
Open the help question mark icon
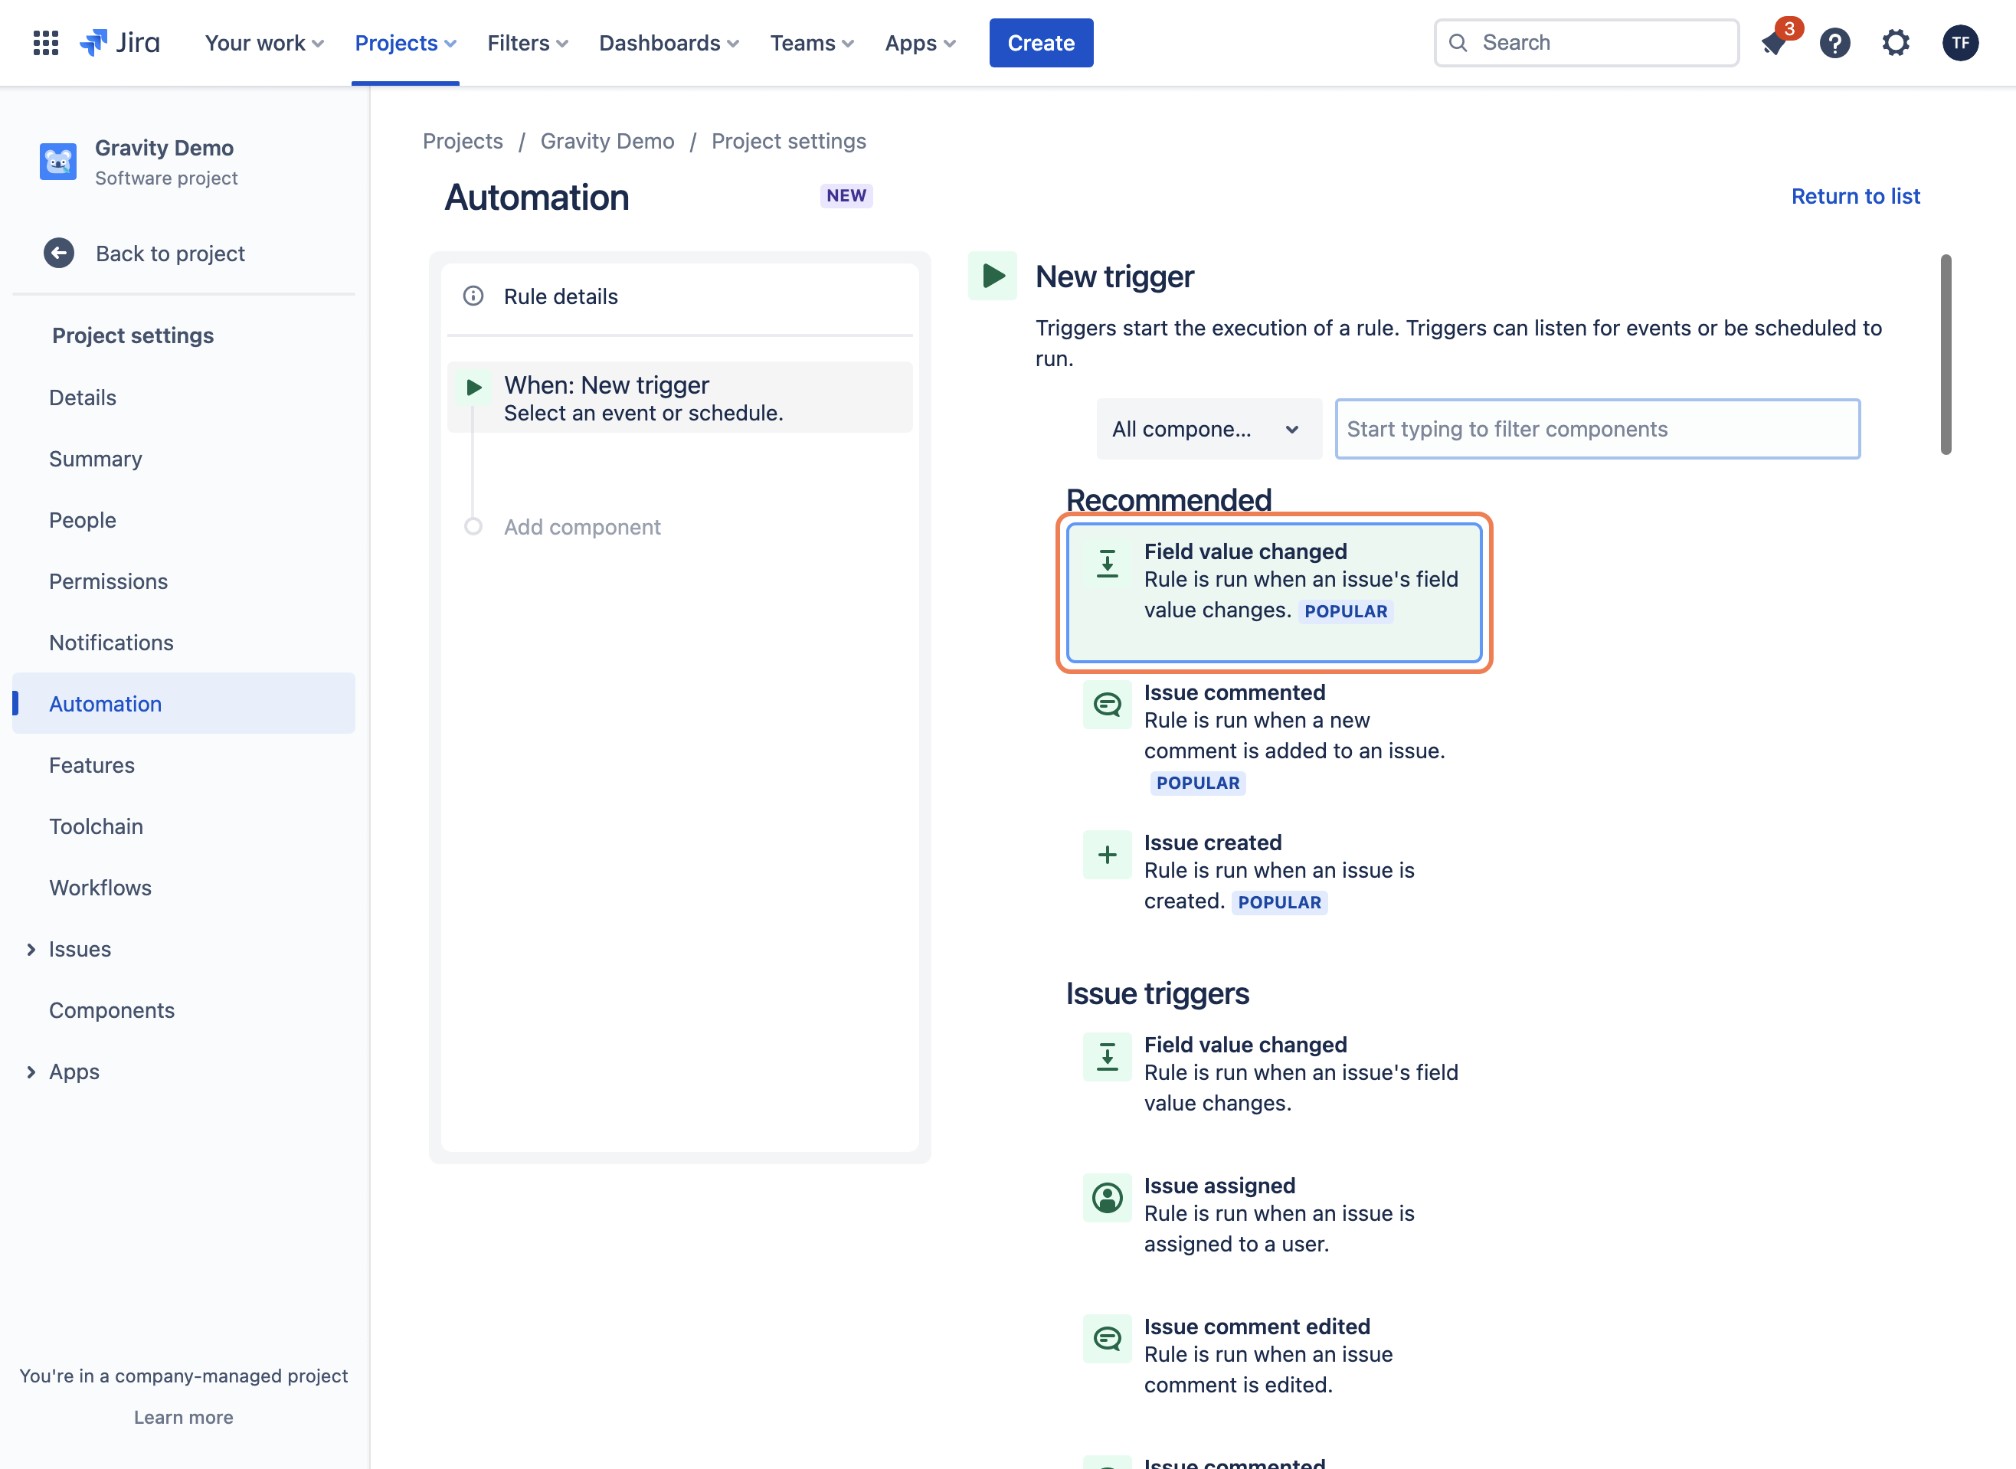pos(1834,43)
